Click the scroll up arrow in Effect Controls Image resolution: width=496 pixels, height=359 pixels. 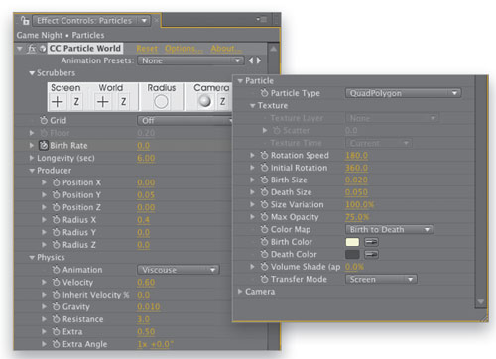click(274, 49)
